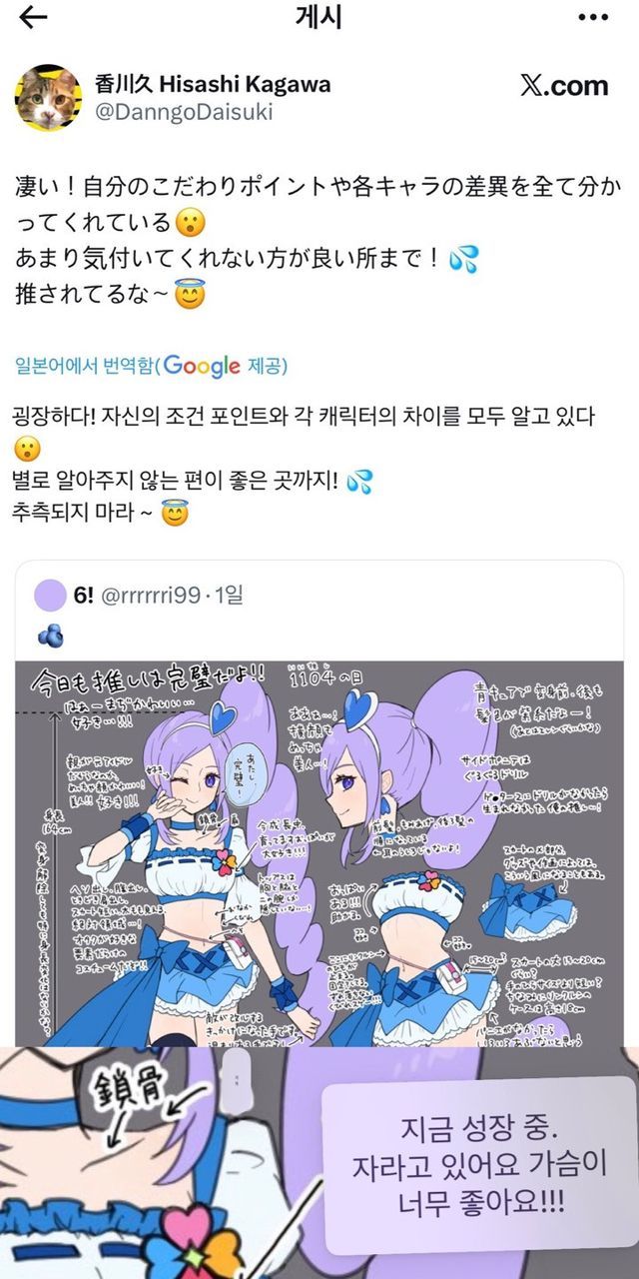Image resolution: width=639 pixels, height=1279 pixels.
Task: Open the quoted user's purple avatar
Action: pos(50,597)
